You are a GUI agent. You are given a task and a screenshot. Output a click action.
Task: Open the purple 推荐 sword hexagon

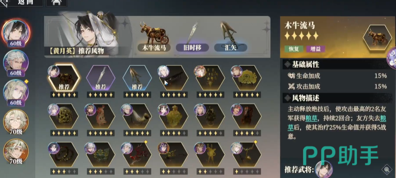101,78
